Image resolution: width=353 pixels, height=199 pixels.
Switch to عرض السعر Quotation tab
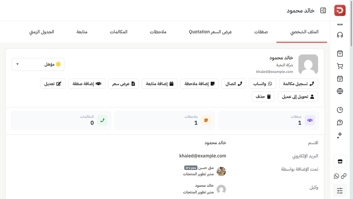[210, 32]
